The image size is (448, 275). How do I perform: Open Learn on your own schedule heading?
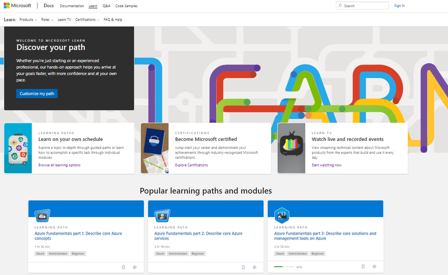click(70, 139)
